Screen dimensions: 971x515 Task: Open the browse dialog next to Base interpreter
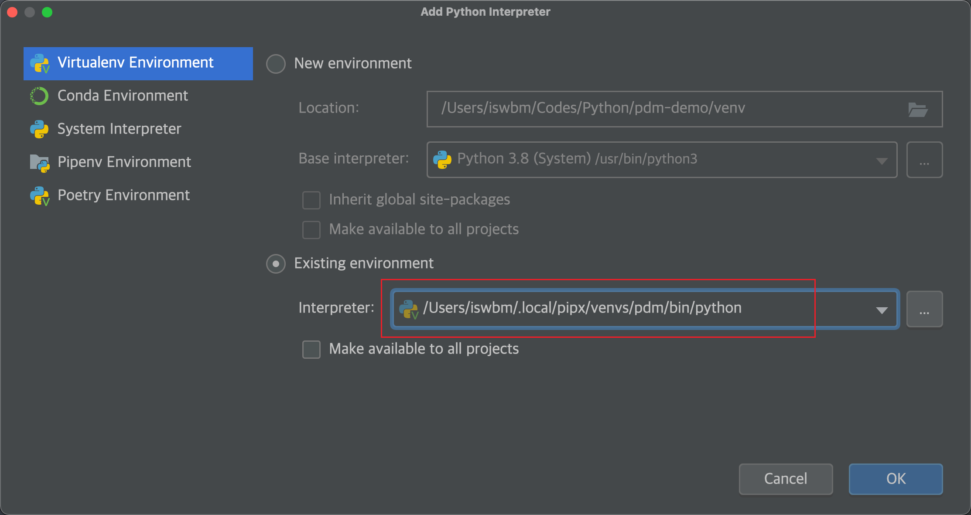(x=924, y=160)
